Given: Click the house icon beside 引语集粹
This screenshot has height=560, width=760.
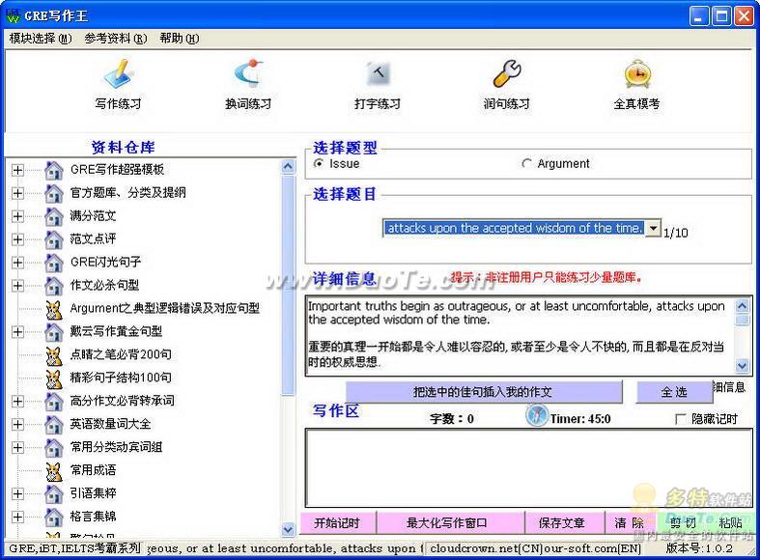Looking at the screenshot, I should (x=54, y=493).
